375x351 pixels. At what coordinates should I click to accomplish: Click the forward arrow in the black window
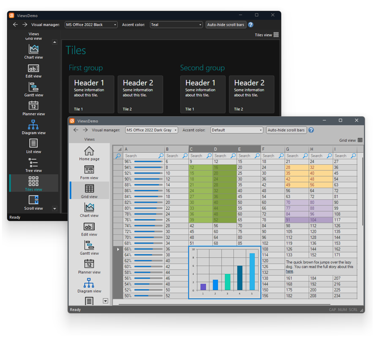point(24,24)
